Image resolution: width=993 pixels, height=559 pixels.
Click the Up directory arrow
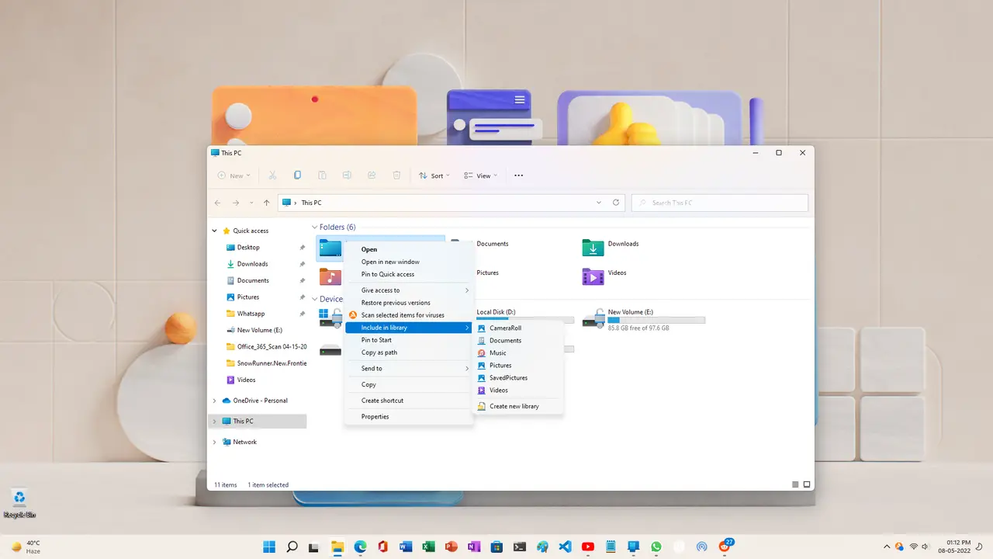pyautogui.click(x=267, y=203)
